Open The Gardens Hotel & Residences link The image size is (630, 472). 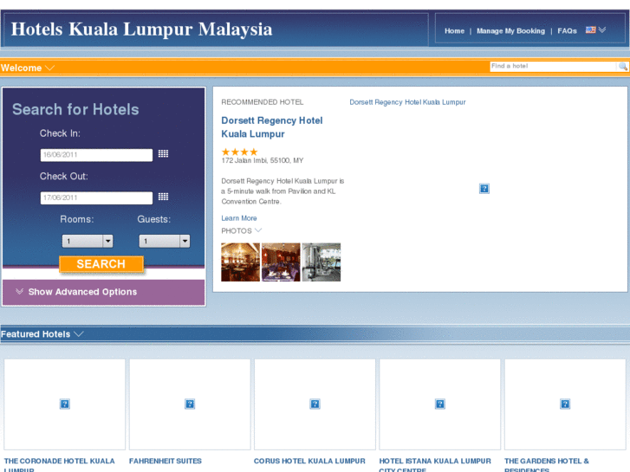pos(547,465)
